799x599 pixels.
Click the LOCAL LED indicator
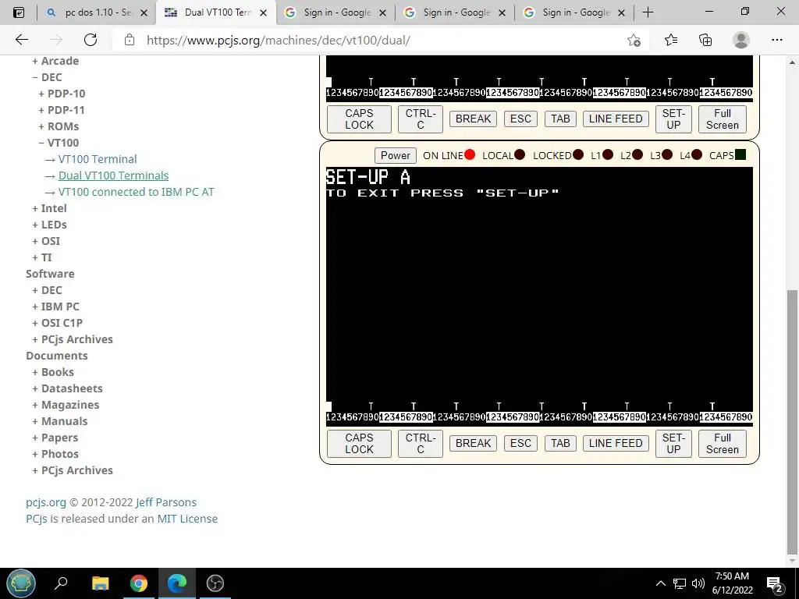pos(520,155)
